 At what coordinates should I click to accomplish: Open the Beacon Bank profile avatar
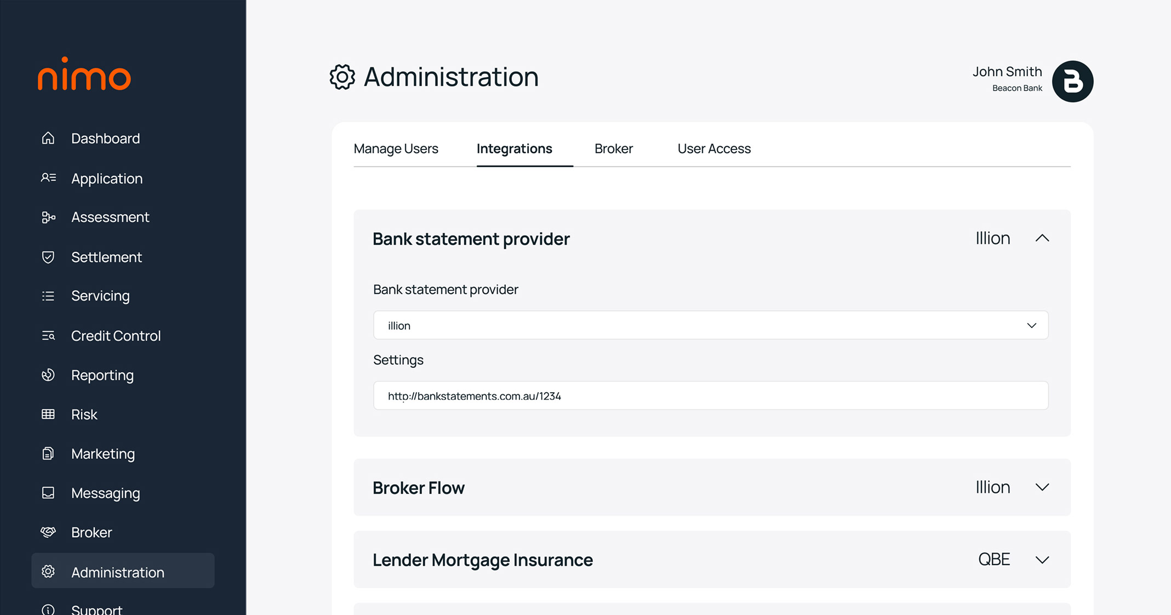1072,81
